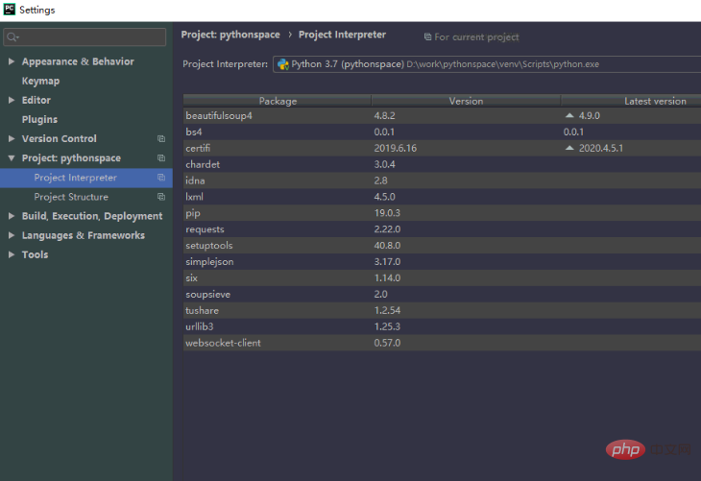This screenshot has width=701, height=481.
Task: Click the project-level icon beside Version Control
Action: pos(161,139)
